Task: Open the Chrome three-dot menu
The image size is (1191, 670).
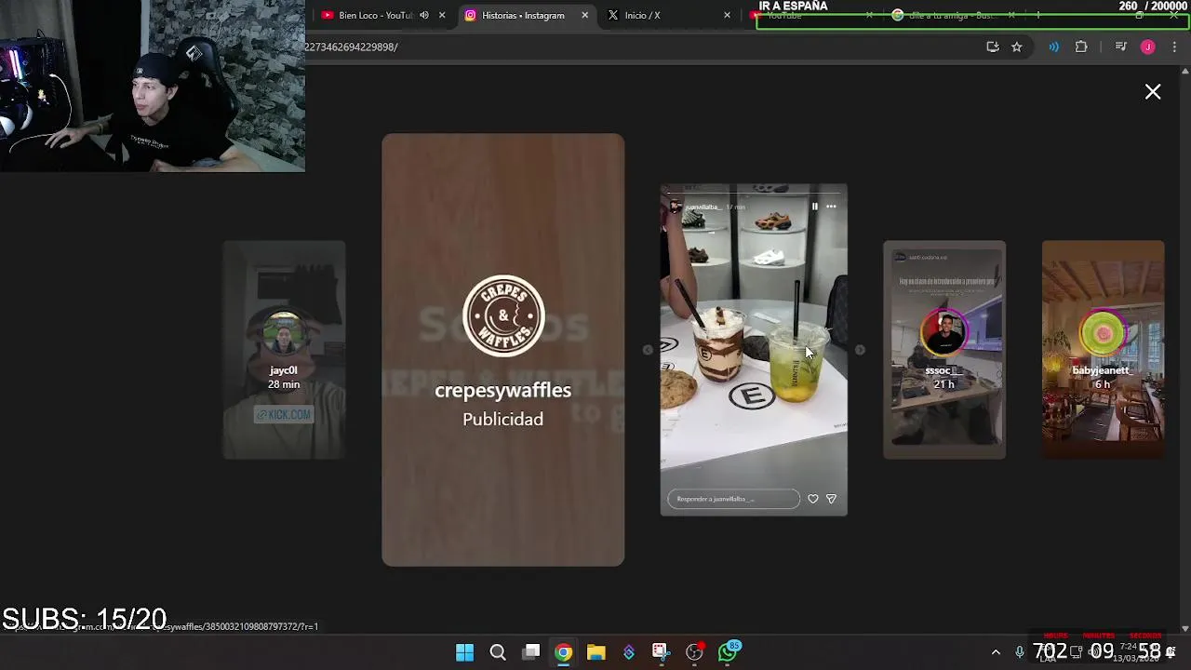Action: pyautogui.click(x=1174, y=47)
